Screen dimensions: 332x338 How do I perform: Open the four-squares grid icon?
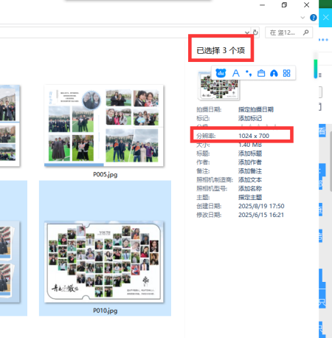tap(286, 73)
